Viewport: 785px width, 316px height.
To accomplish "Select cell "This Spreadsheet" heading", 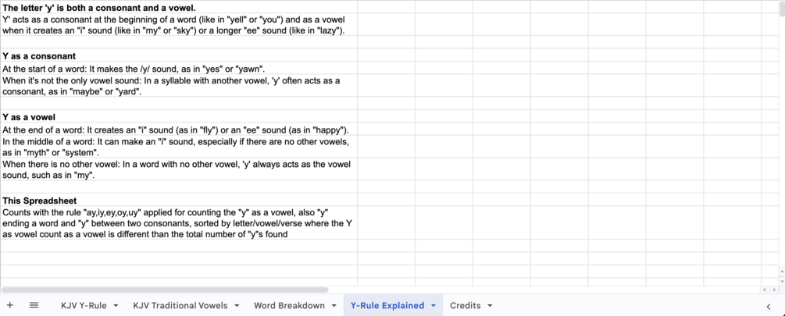I will [x=179, y=200].
